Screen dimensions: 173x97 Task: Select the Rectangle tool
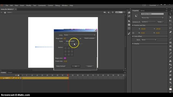click(x=171, y=43)
